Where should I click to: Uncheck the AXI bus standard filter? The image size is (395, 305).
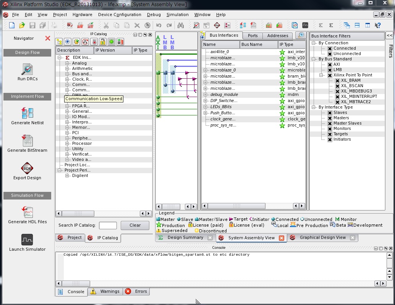330,65
